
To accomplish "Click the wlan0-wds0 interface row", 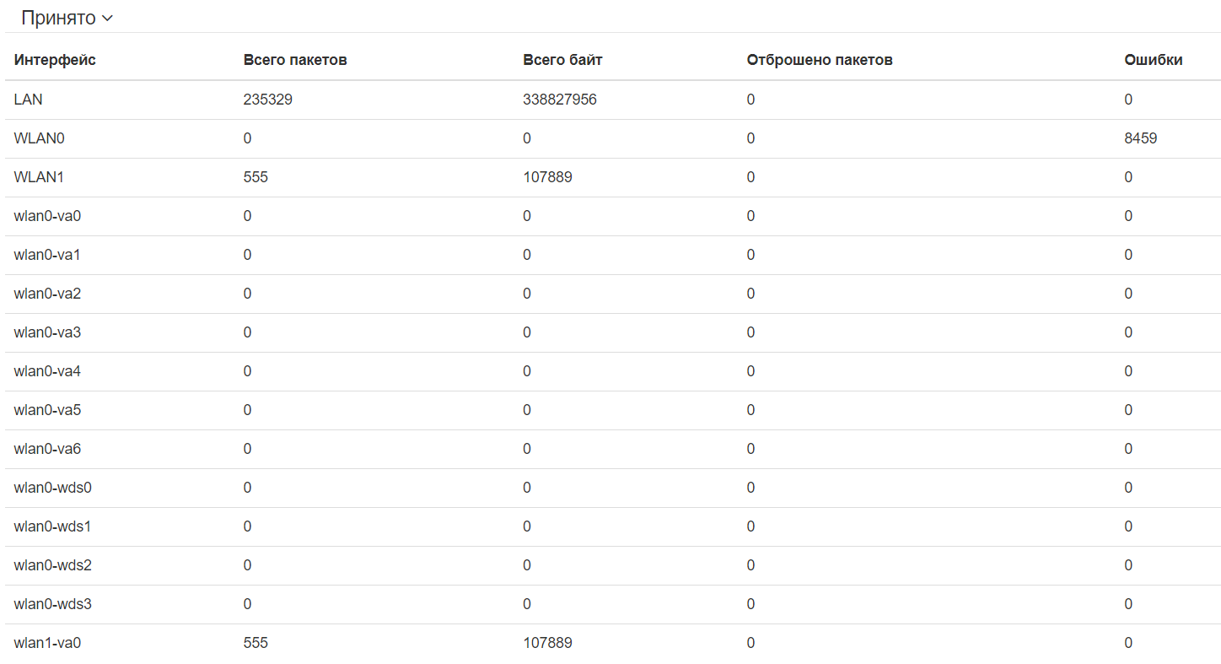I will click(x=52, y=488).
